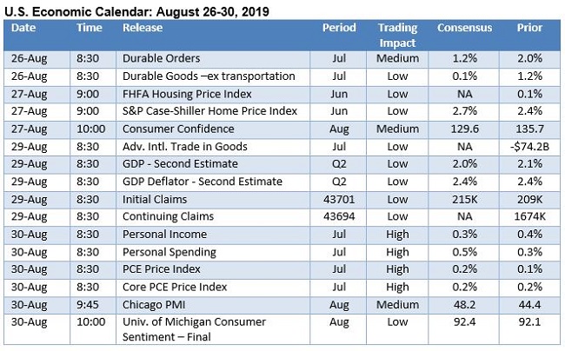Click the Period column header
The image size is (565, 351).
coord(339,28)
